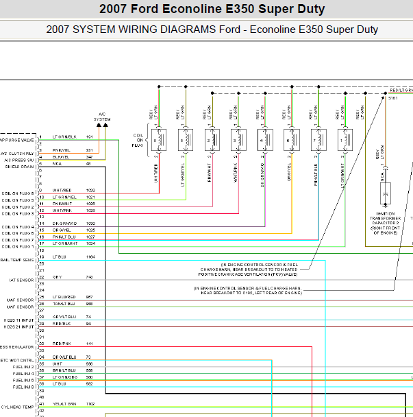The height and width of the screenshot is (417, 413).
Task: Click wire label 'LT BLU 1104'
Action: coord(73,257)
